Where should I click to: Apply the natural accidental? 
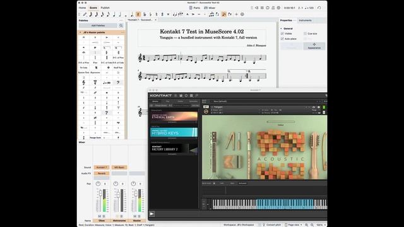click(x=157, y=15)
